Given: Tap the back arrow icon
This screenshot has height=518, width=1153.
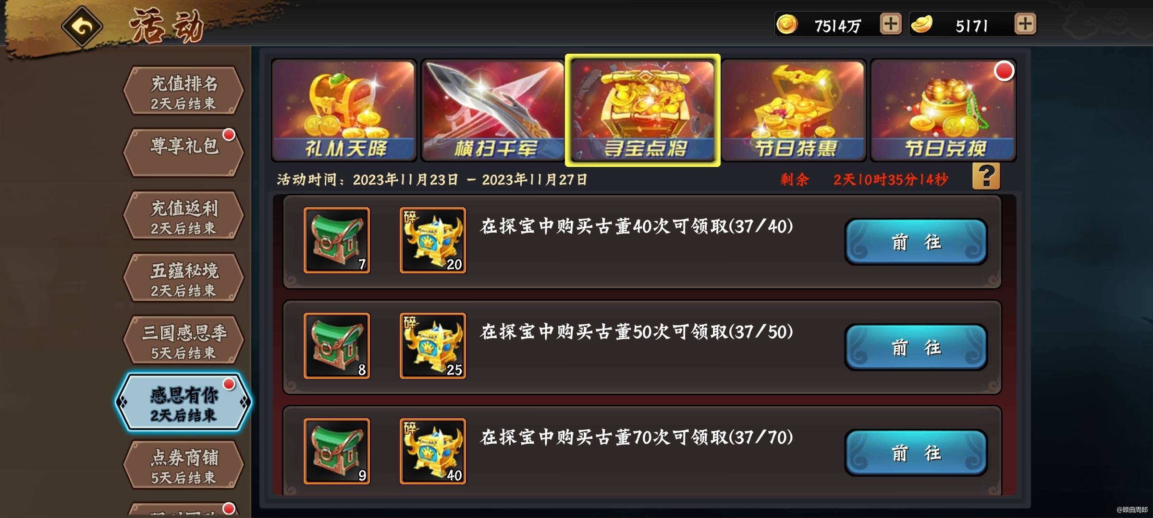Looking at the screenshot, I should pos(82,26).
